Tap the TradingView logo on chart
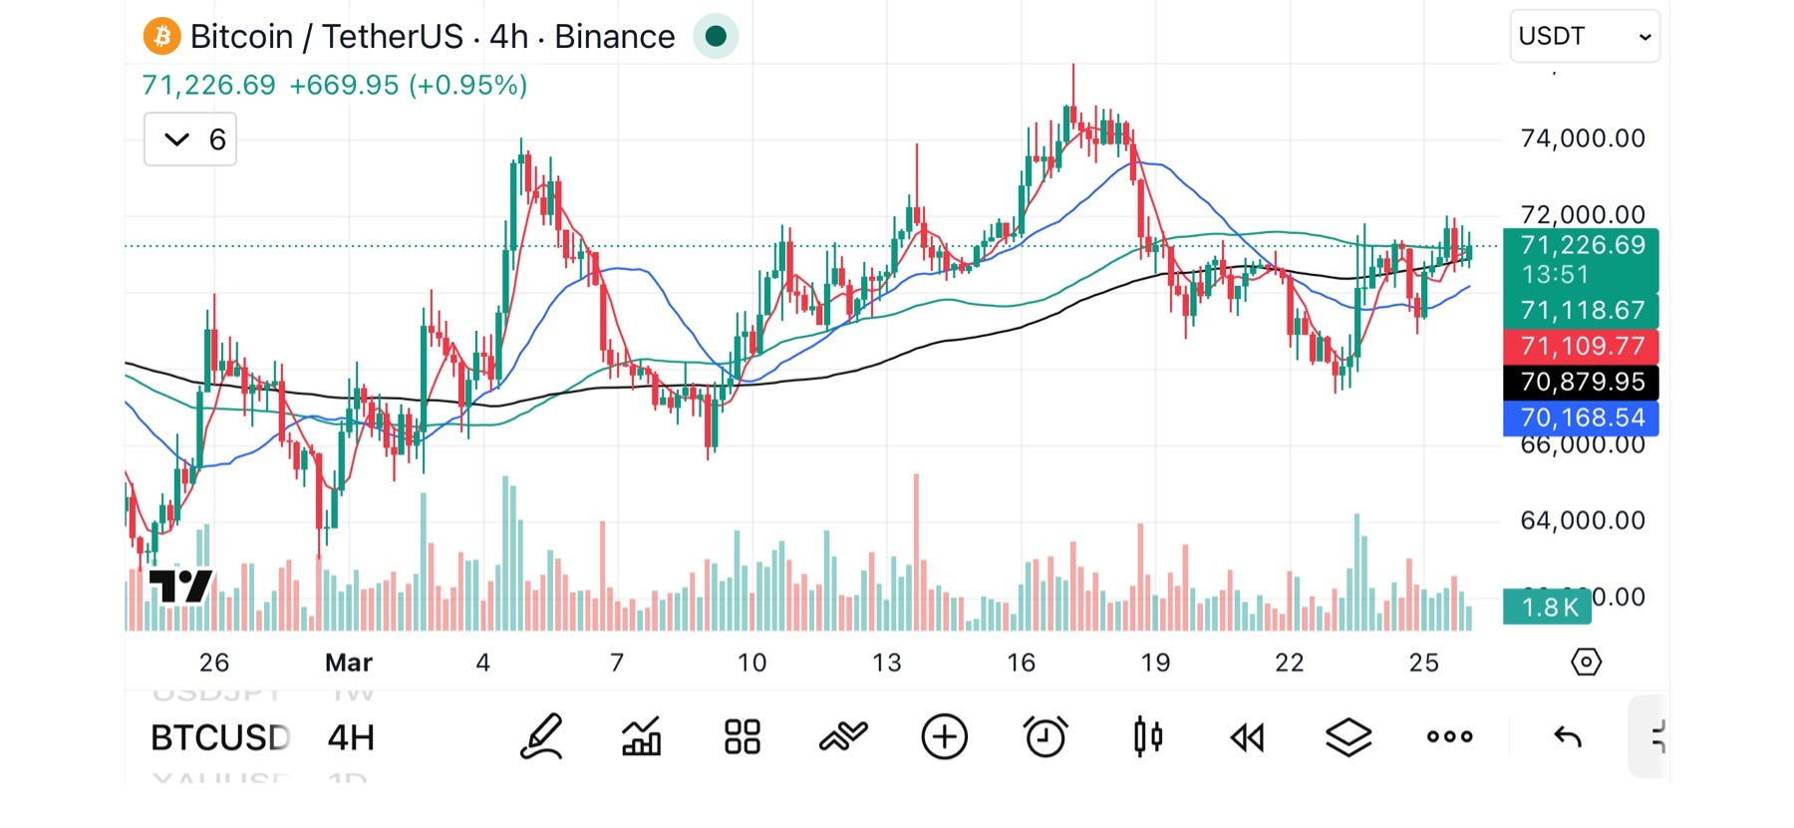 coord(180,587)
